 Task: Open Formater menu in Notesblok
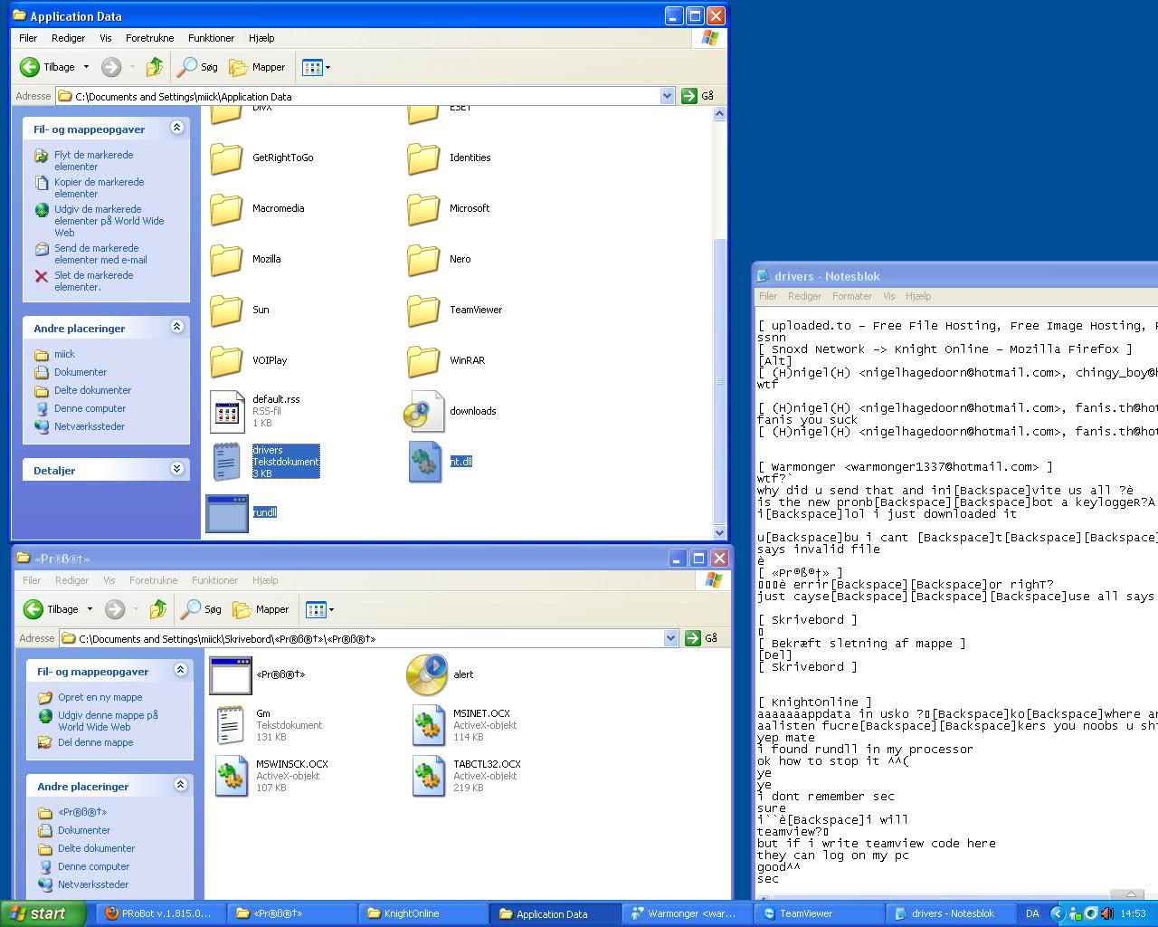[852, 296]
